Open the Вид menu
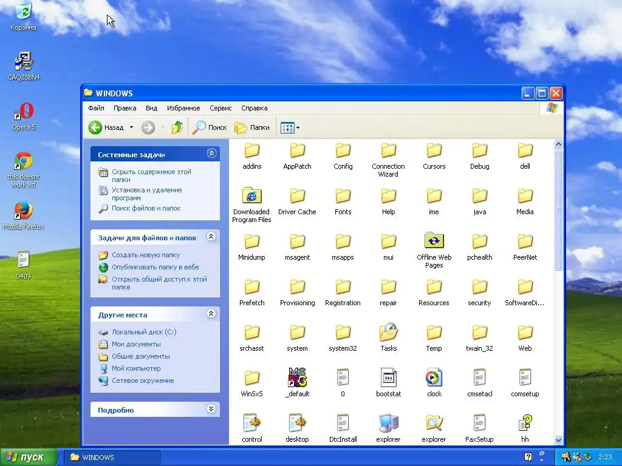Screen dimensions: 622x466 [151, 108]
